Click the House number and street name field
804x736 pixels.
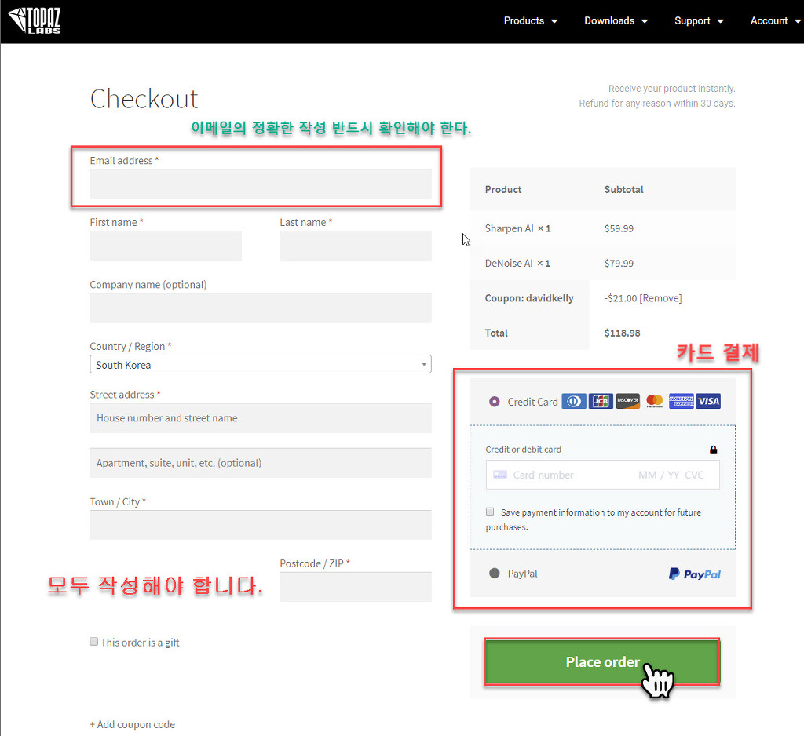click(x=261, y=417)
